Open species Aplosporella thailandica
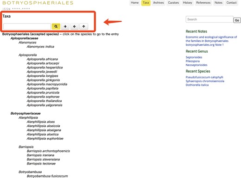Viewport: 241px width, 178px height. (44, 101)
